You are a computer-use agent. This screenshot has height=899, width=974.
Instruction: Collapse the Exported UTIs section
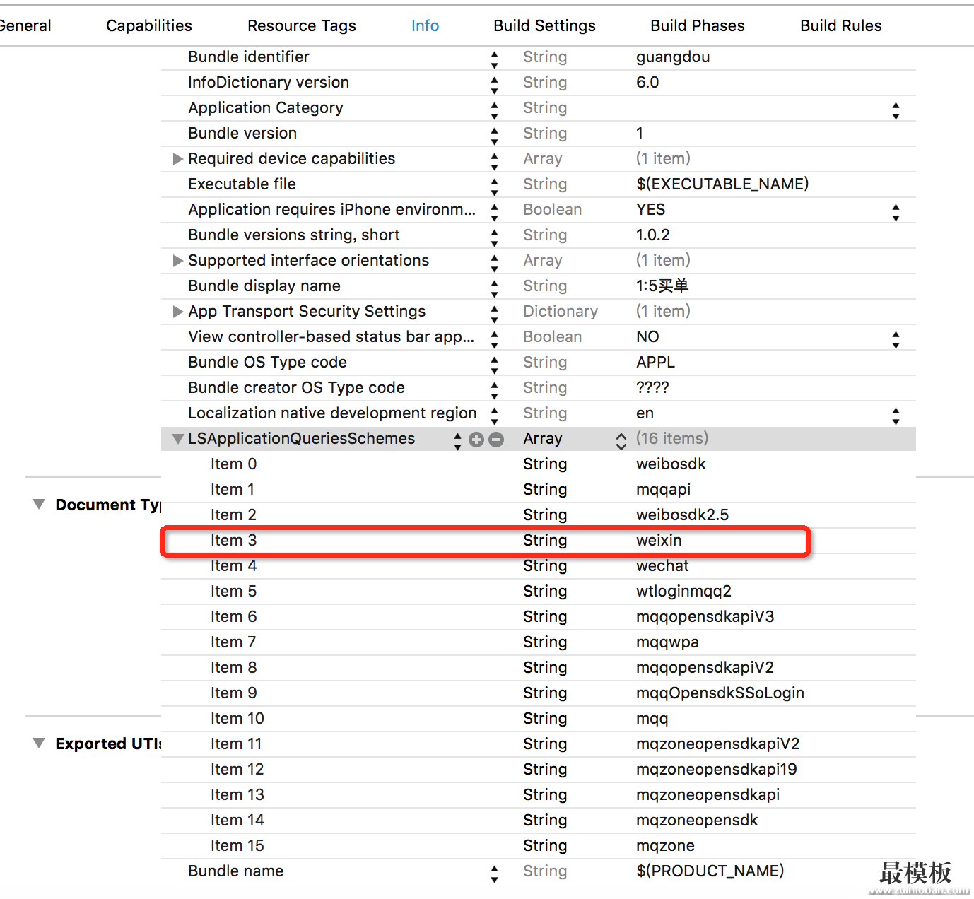coord(40,744)
